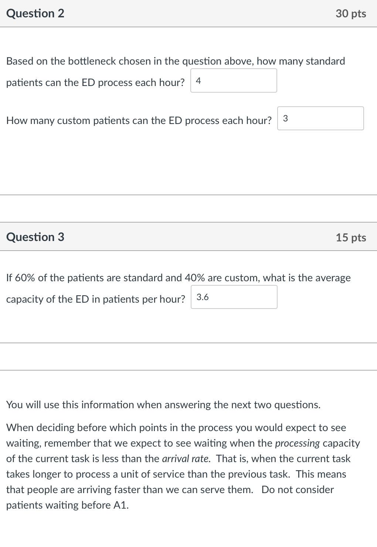This screenshot has width=377, height=547.
Task: Focus the average ED capacity answer box
Action: pos(234,297)
